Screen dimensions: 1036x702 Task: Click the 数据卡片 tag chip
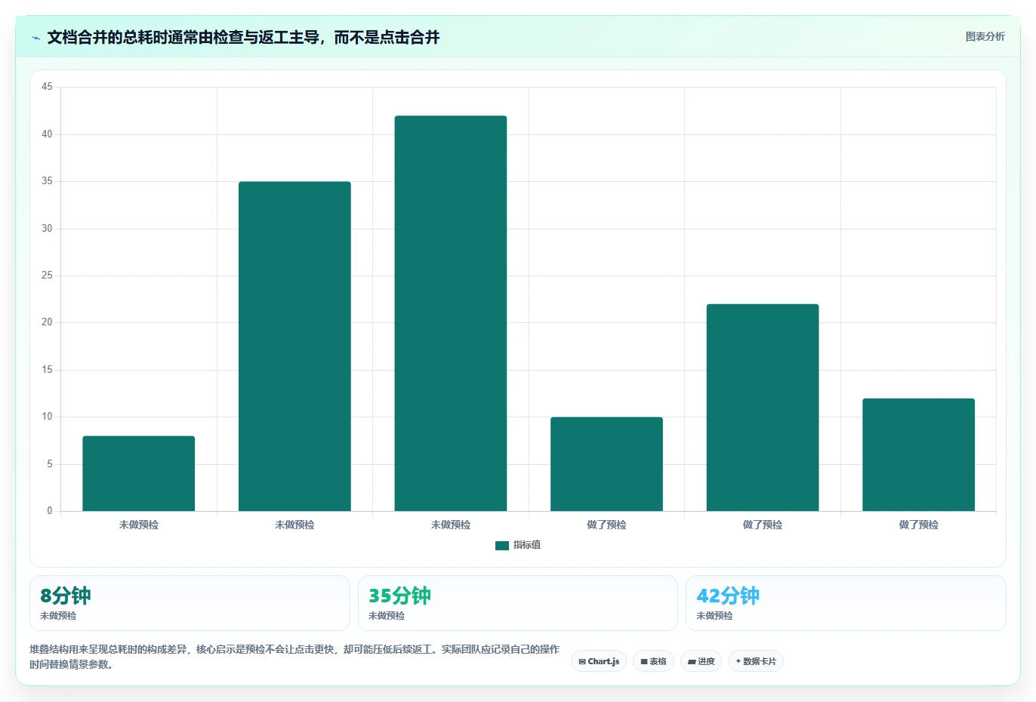pos(756,661)
